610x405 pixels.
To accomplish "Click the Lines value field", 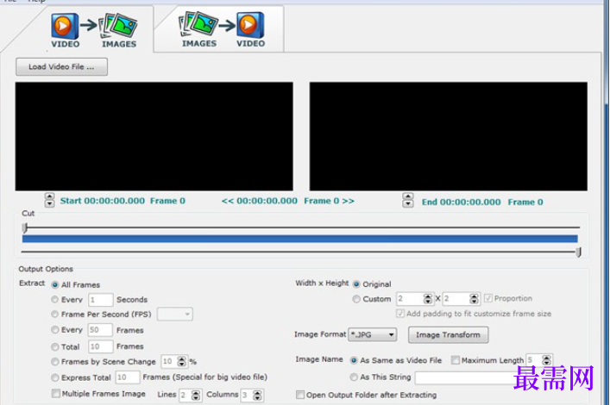I will [186, 396].
